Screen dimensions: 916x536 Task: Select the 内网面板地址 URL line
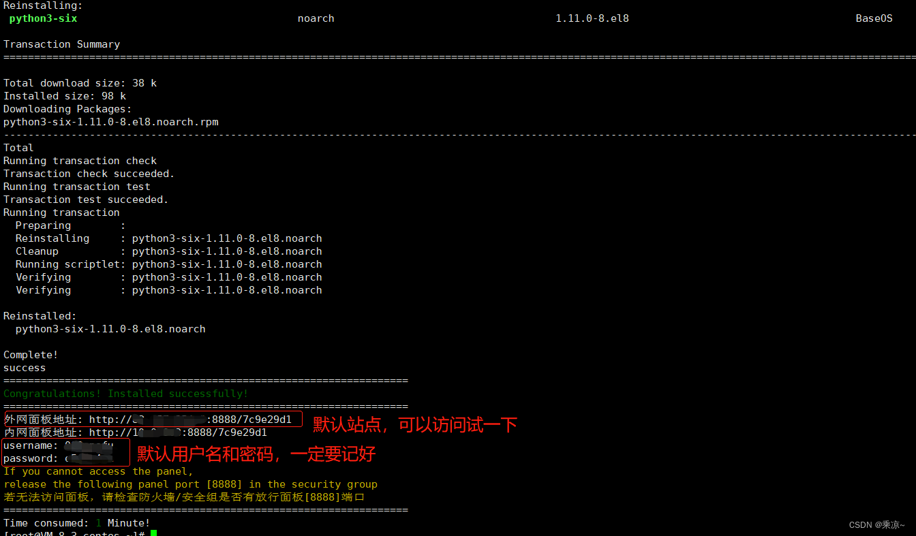pyautogui.click(x=135, y=432)
